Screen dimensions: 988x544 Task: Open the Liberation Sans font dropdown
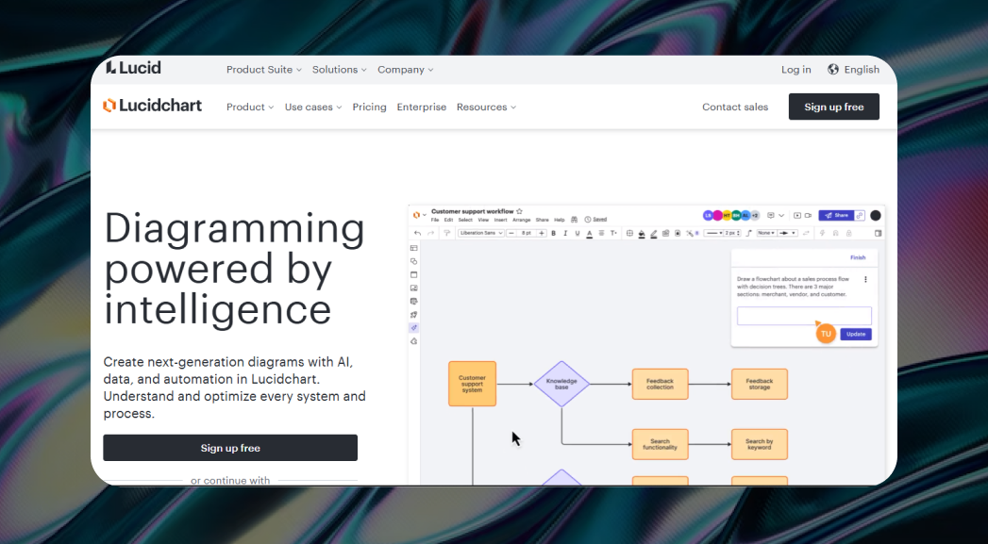point(480,233)
